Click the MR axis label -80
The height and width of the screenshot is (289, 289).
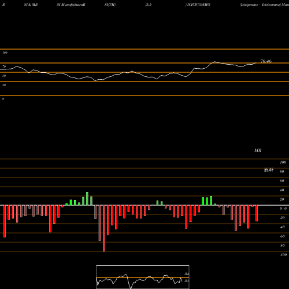(x=282, y=246)
